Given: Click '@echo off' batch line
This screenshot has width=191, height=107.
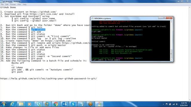Looking at the screenshot, I should (x=18, y=63).
